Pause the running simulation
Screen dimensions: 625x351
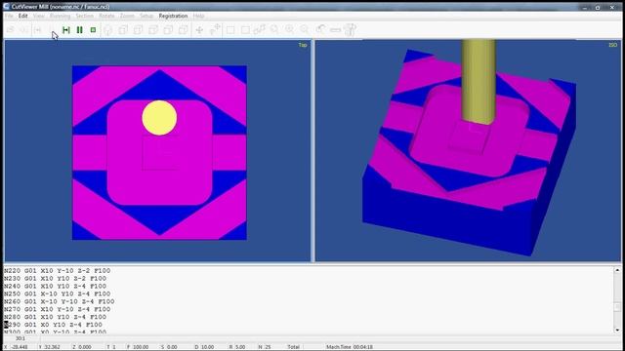point(80,30)
